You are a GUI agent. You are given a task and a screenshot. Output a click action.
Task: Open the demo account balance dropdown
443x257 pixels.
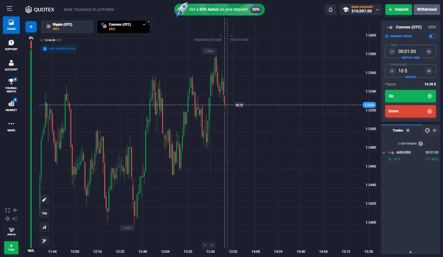click(361, 10)
